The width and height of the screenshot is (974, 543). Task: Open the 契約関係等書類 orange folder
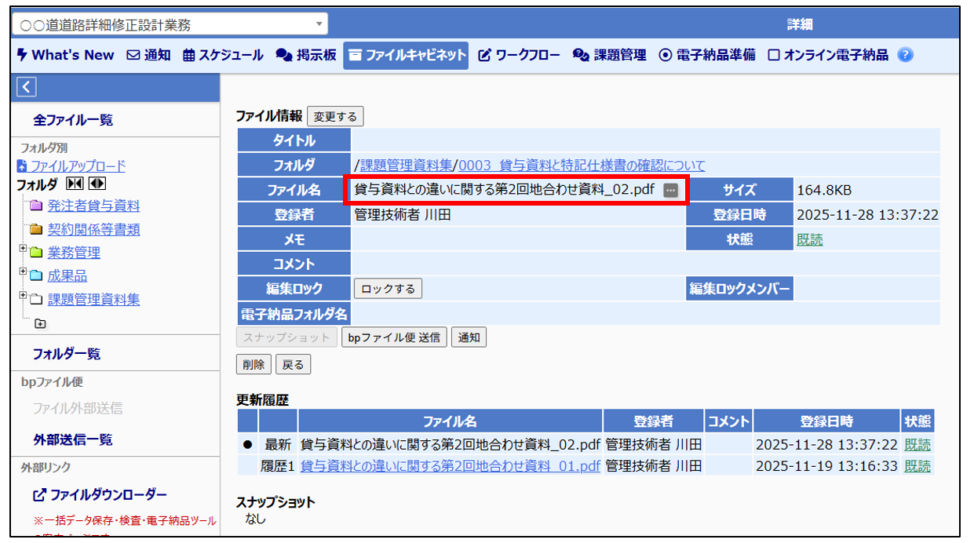[x=93, y=230]
